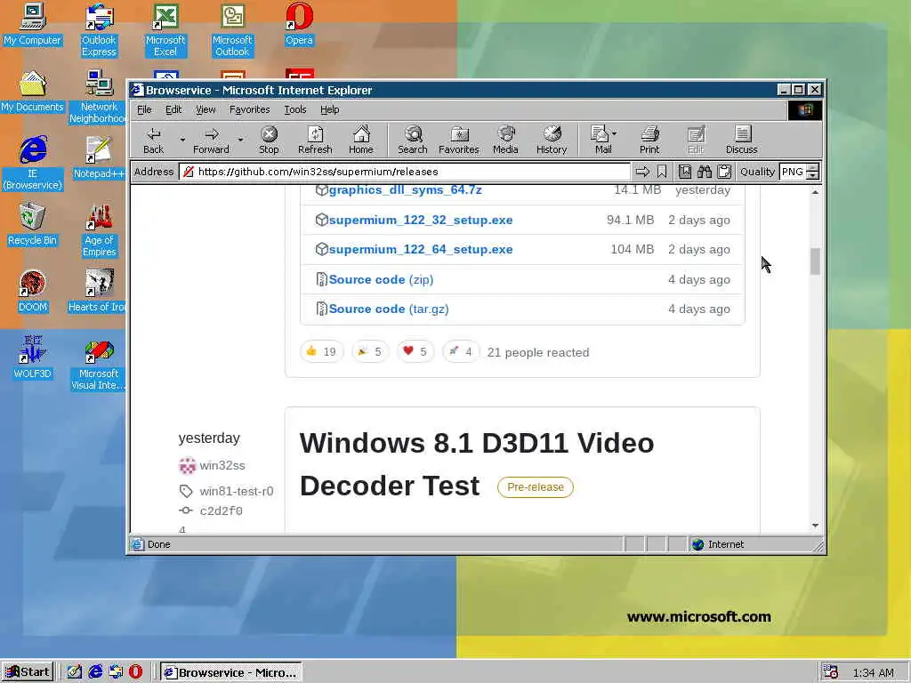Stop page loading with Stop button

[x=269, y=140]
